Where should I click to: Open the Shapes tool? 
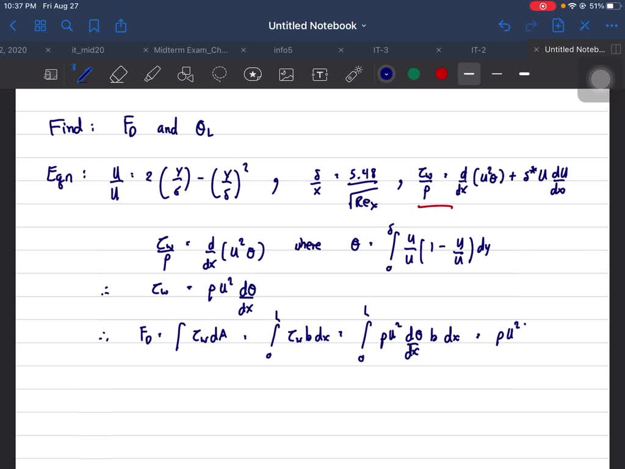click(186, 74)
